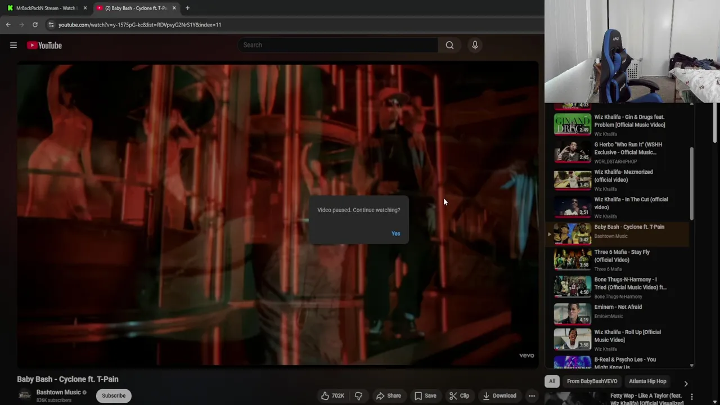Show more filter chips with right chevron

(686, 384)
